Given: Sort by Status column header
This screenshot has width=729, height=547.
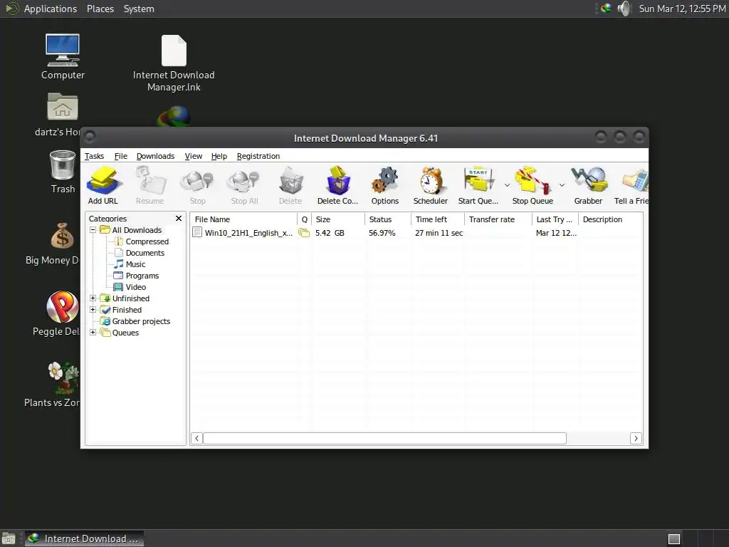Looking at the screenshot, I should (388, 219).
